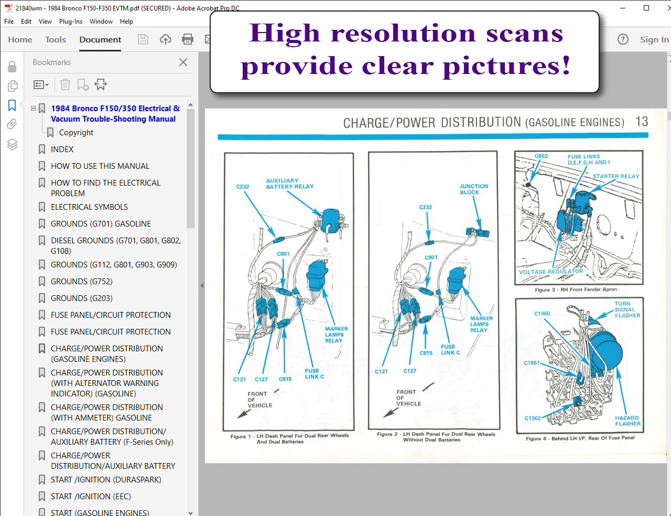Viewport: 671px width, 516px height.
Task: Open the bookmarks options dropdown
Action: click(x=41, y=84)
